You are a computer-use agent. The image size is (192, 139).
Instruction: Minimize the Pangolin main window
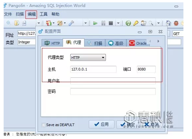176,6
